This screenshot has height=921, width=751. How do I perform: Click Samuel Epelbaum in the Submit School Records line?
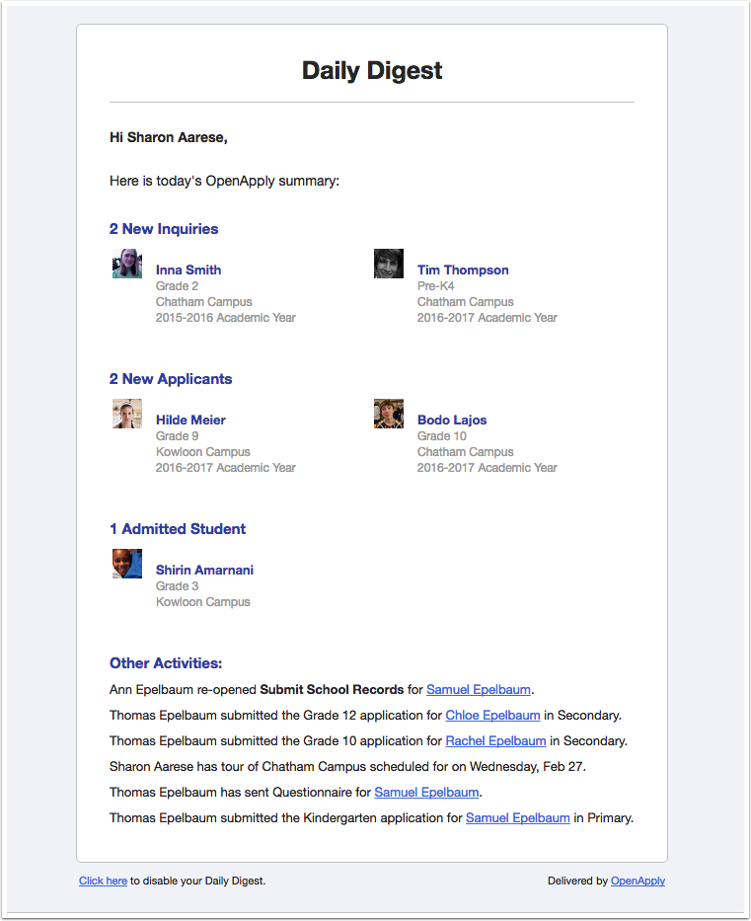[x=479, y=689]
